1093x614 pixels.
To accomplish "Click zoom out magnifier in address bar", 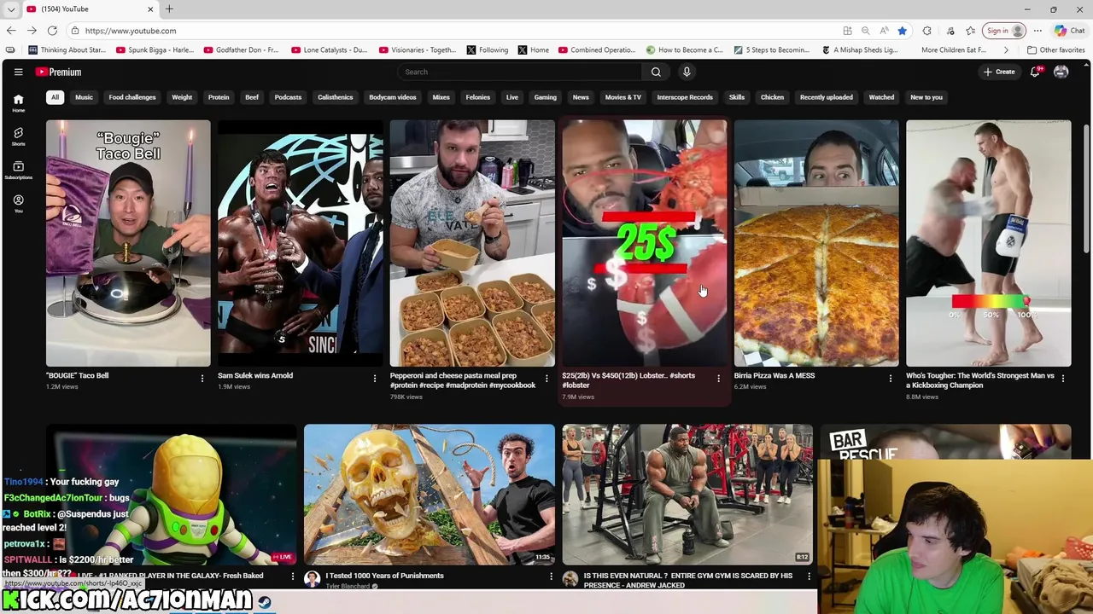I will tap(865, 31).
